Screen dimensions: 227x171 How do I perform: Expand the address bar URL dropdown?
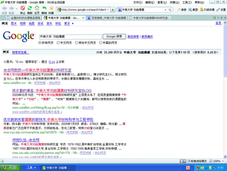tap(108, 10)
